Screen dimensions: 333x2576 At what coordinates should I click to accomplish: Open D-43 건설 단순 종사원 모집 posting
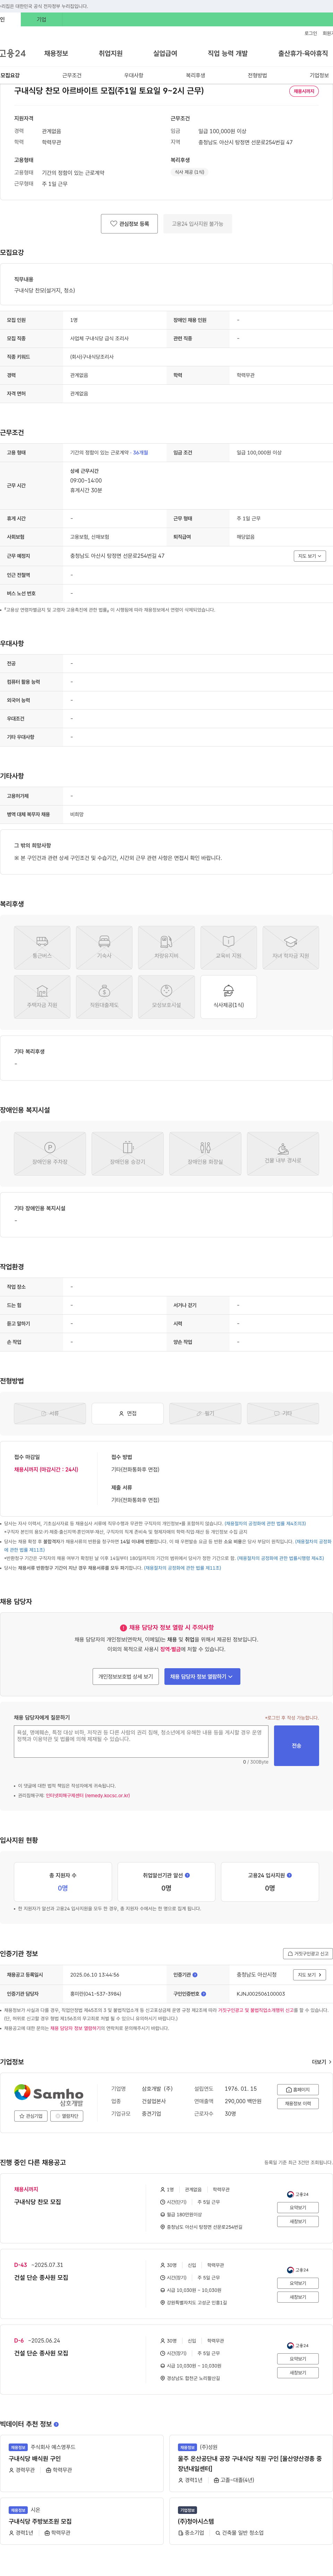coord(41,2277)
